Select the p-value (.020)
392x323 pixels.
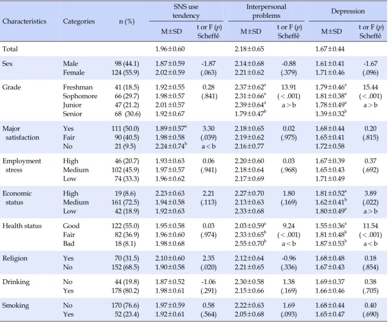coord(209,267)
